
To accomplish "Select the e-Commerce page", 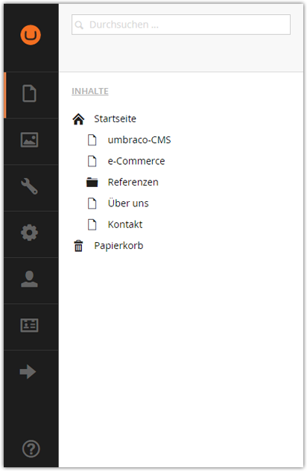I will point(136,161).
